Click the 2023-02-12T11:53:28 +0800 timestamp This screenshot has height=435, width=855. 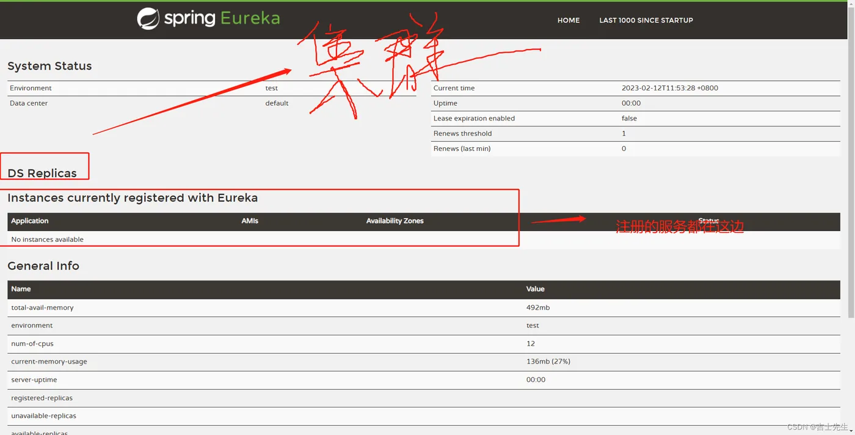[670, 88]
